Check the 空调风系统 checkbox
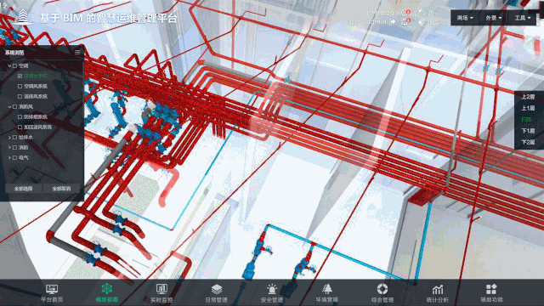Viewport: 544px width, 306px height. pyautogui.click(x=20, y=86)
